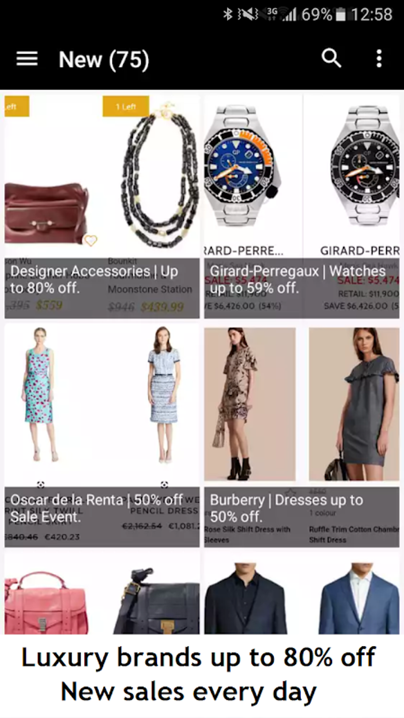Check the battery icon in the status bar
This screenshot has height=718, width=404.
pos(341,14)
